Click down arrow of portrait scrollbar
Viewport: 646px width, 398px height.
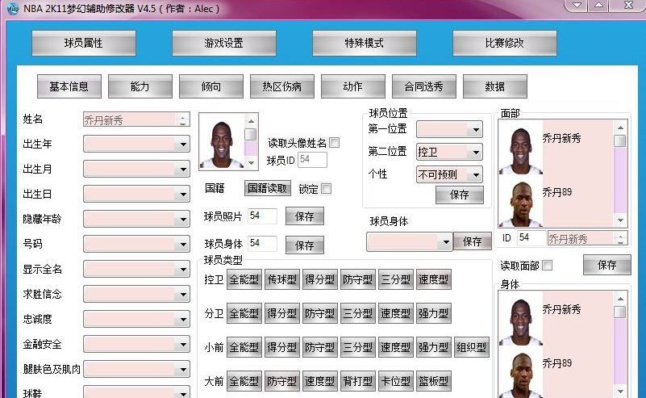tap(251, 163)
